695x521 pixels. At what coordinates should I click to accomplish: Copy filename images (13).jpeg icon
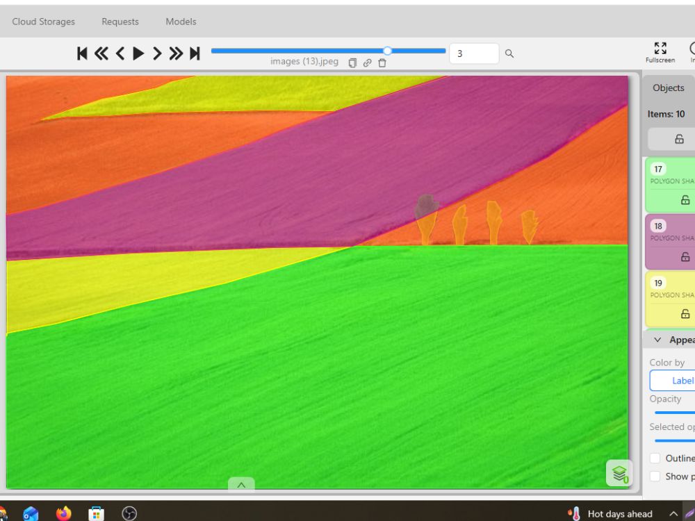(352, 63)
